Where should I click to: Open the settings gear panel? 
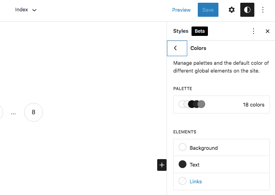point(232,10)
